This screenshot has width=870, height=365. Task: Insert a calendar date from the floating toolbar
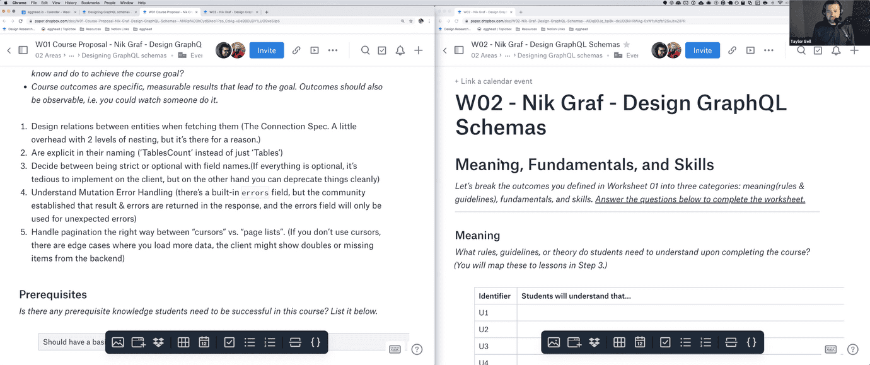point(204,342)
